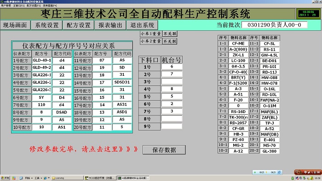The height and width of the screenshot is (181, 322).
Task: Click material name field HW-088
Action: coord(270,78)
